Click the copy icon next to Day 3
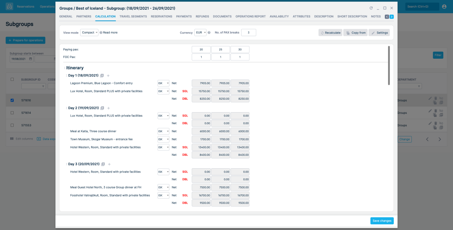The width and height of the screenshot is (453, 230). click(103, 164)
